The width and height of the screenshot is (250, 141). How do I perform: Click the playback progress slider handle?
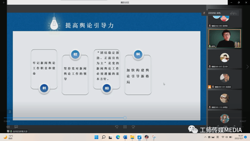[x=125, y=118]
